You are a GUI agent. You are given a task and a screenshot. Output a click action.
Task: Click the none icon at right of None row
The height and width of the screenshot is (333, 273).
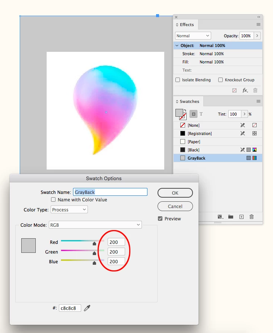coord(254,125)
